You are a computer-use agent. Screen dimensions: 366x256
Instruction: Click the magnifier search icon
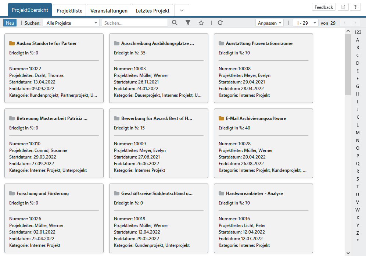point(175,23)
